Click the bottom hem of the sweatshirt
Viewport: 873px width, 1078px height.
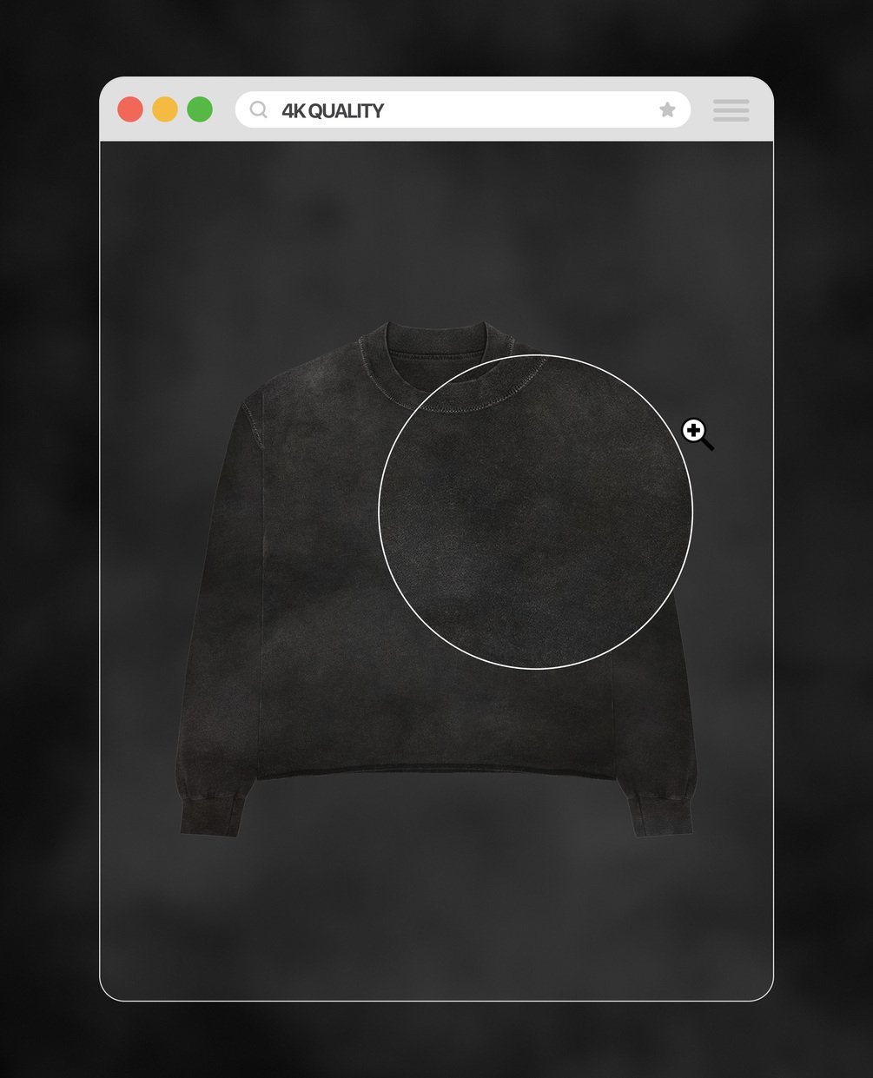coord(434,770)
